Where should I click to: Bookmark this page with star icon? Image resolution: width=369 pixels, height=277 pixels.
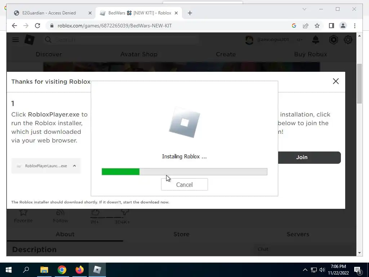point(317,26)
